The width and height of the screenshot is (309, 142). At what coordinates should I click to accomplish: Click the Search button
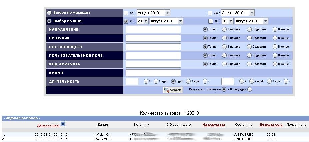(x=173, y=90)
